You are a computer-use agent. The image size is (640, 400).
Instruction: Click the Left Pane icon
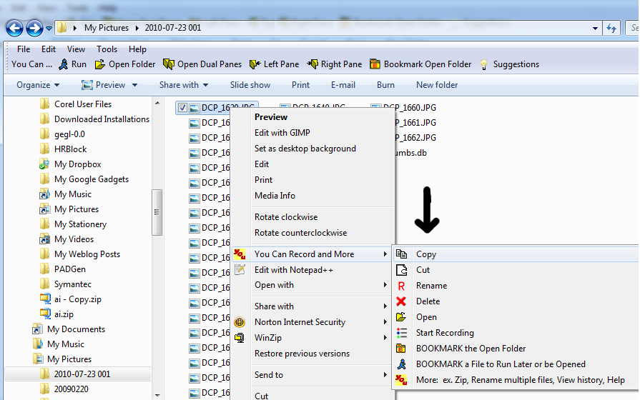(255, 64)
